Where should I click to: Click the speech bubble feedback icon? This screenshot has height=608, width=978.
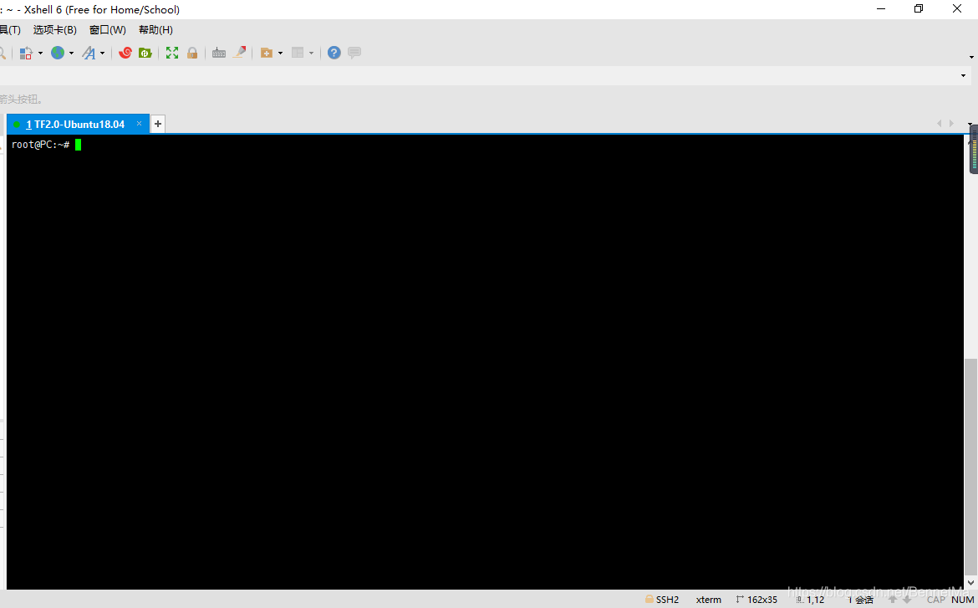pyautogui.click(x=354, y=53)
